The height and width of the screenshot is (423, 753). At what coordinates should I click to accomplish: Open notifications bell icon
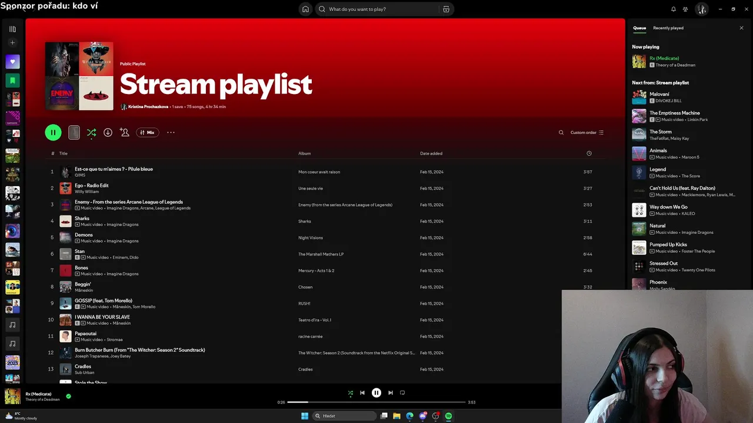click(x=674, y=9)
